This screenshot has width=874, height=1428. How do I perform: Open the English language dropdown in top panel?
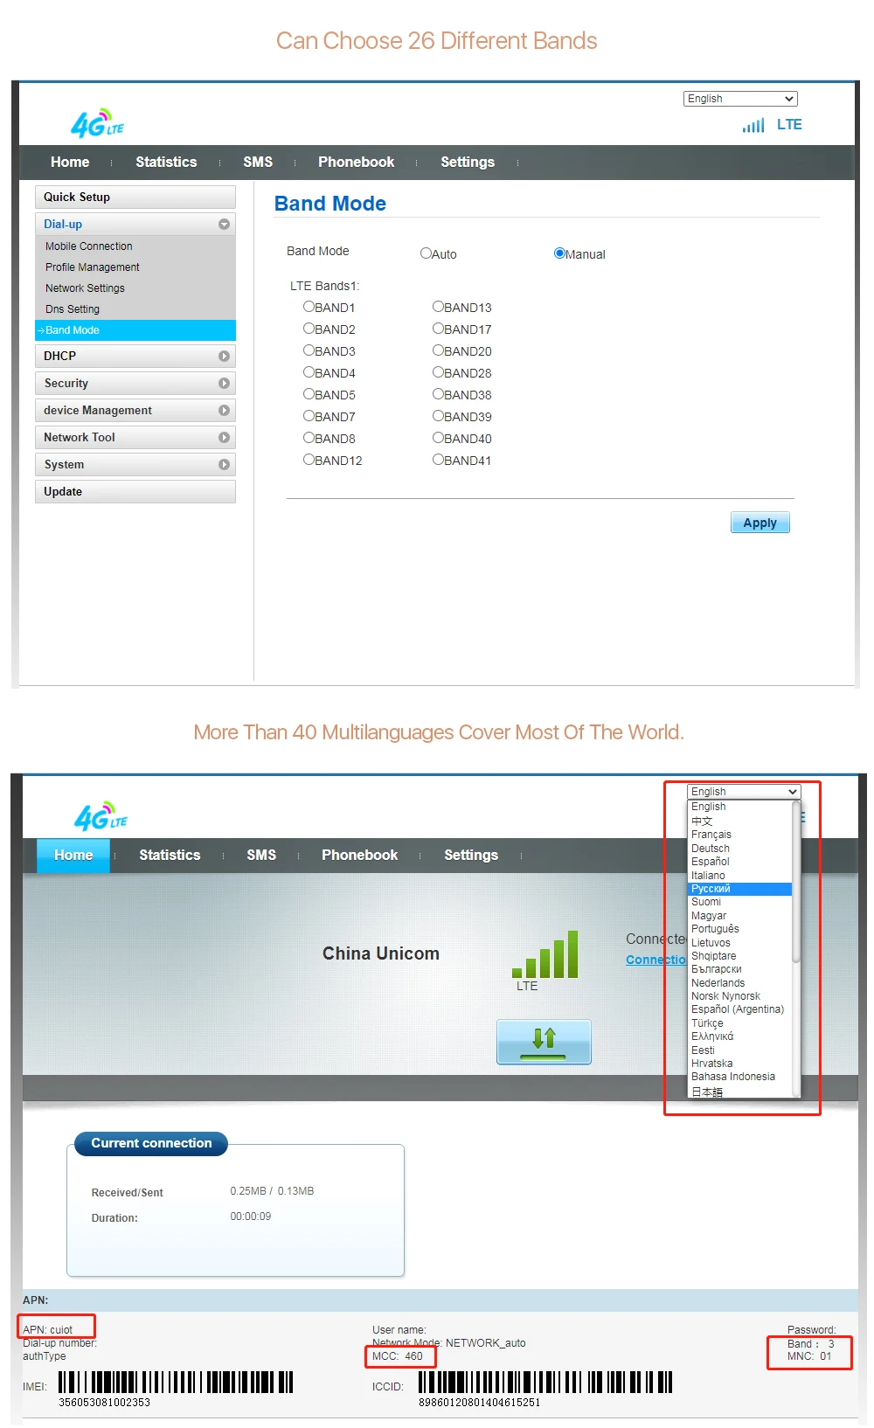pyautogui.click(x=740, y=99)
